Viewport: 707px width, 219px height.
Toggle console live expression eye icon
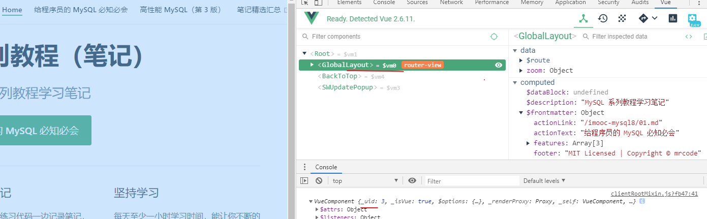coord(412,181)
